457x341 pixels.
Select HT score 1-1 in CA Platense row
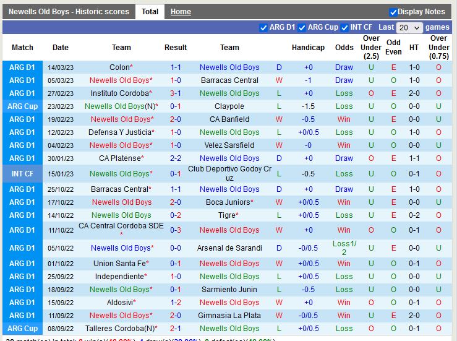pyautogui.click(x=414, y=158)
